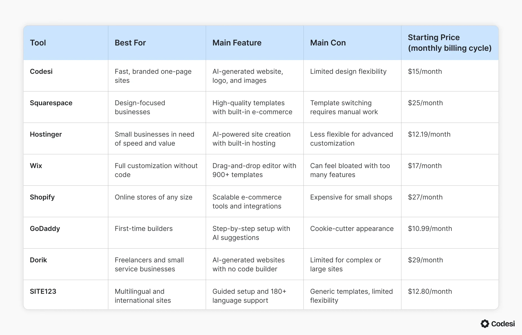This screenshot has width=522, height=335.
Task: Click the $12.19/month price cell
Action: click(x=429, y=134)
